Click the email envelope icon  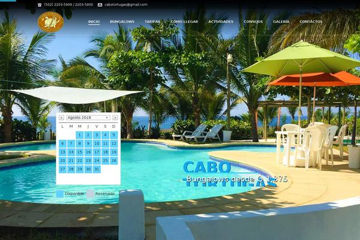(x=100, y=5)
